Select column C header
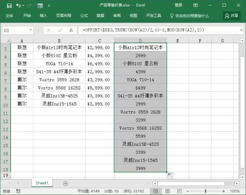Image resolution: width=246 pixels, height=195 pixels. click(100, 41)
